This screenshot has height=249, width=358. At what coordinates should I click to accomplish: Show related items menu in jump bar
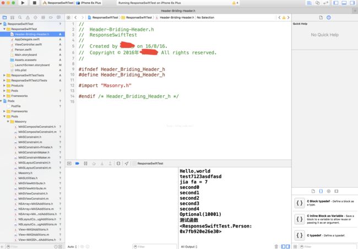tap(68, 18)
